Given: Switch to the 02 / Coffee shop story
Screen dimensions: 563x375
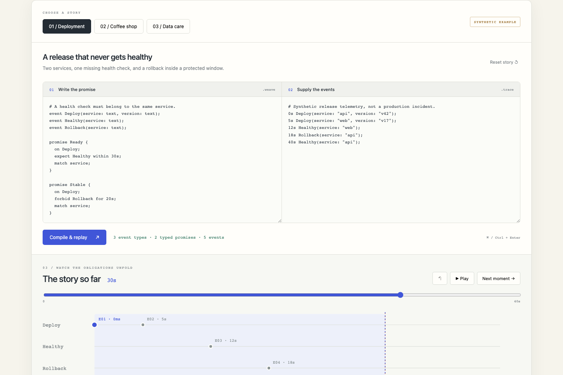Looking at the screenshot, I should coord(119,27).
